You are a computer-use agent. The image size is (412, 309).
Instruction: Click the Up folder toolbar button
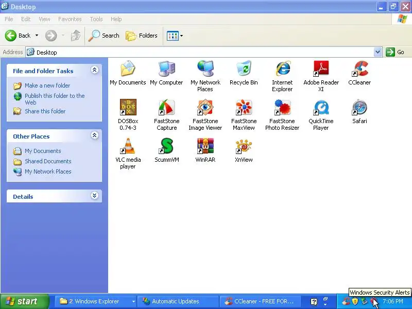[x=76, y=36]
